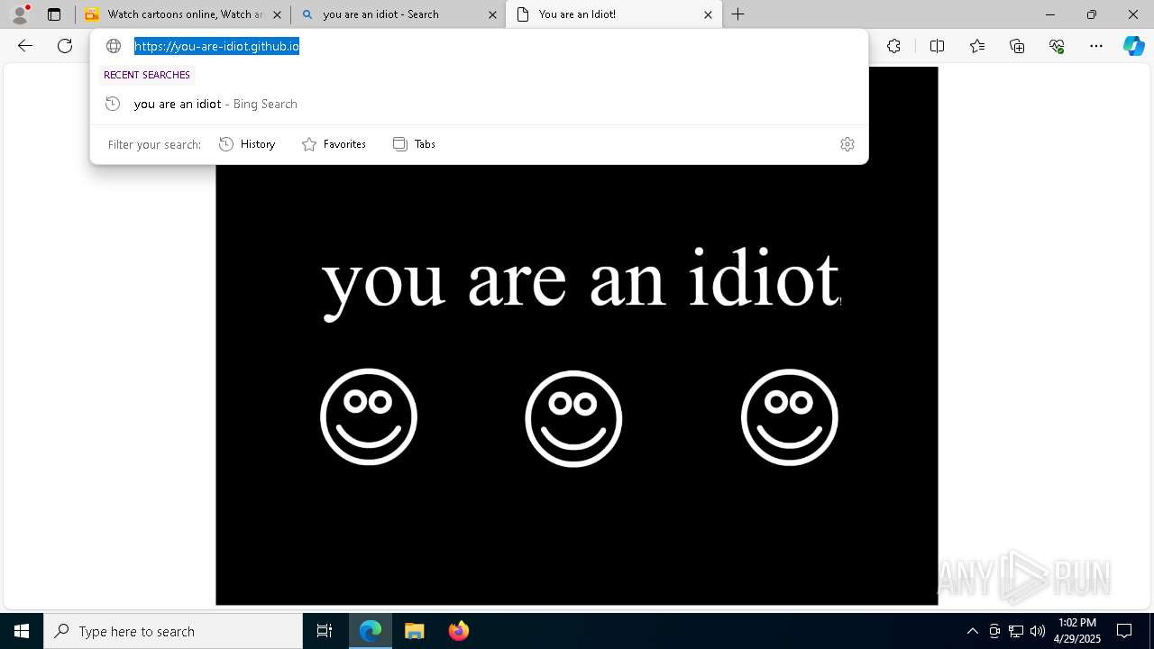Click the history clock icon beside recent search
This screenshot has width=1154, height=649.
[x=113, y=104]
